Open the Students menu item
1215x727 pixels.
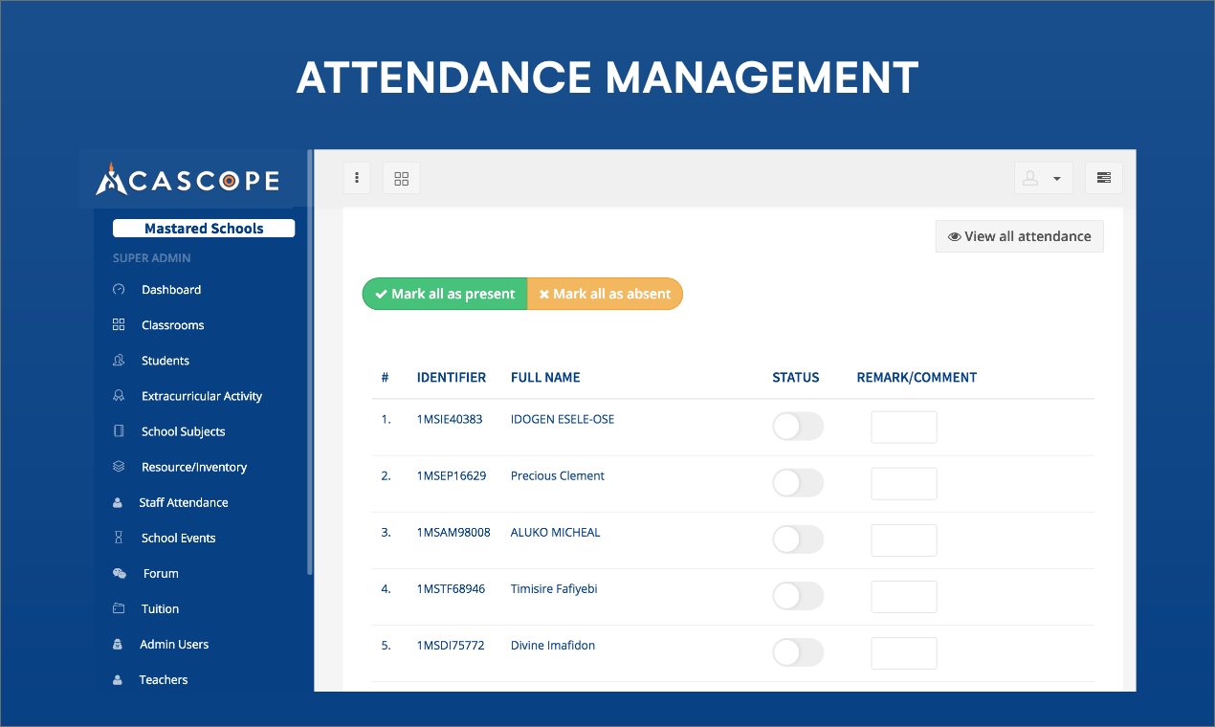coord(166,360)
